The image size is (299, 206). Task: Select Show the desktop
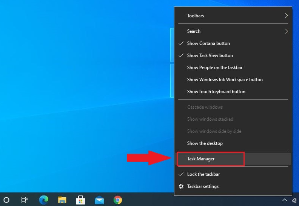pos(233,143)
